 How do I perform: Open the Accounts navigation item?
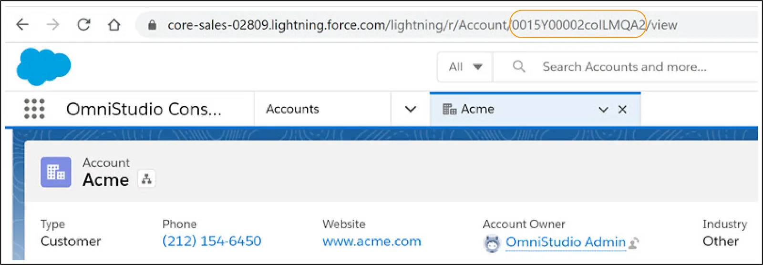tap(292, 109)
